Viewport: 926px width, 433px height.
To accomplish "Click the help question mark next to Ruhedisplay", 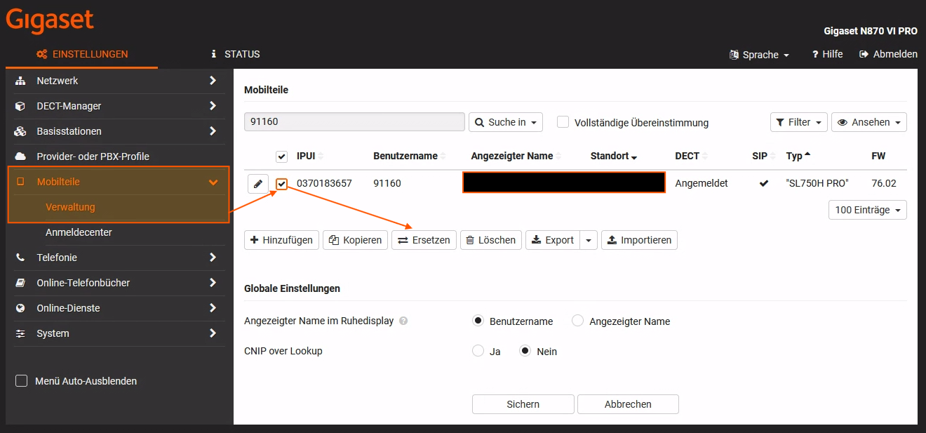I will [x=403, y=321].
